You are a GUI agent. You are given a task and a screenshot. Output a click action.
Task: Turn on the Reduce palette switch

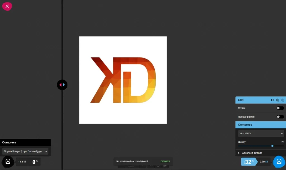[x=280, y=117]
